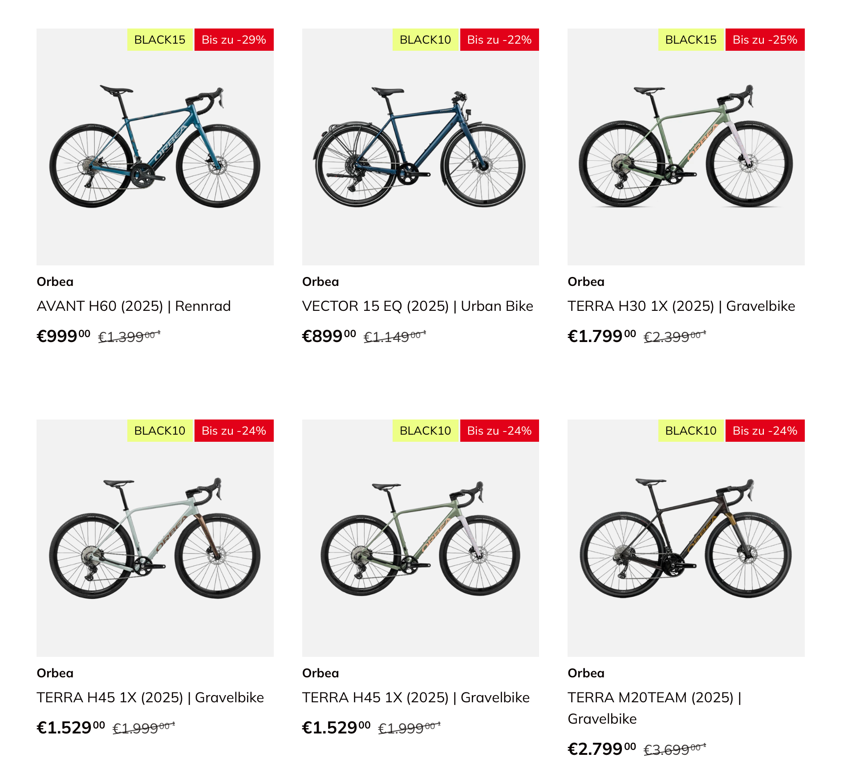Click the BLACK15 code badge on TERRA H30

[691, 40]
